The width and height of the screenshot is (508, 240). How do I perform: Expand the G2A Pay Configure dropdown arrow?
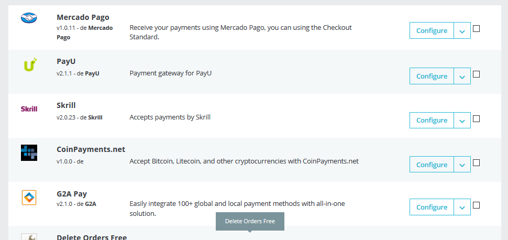tap(462, 207)
